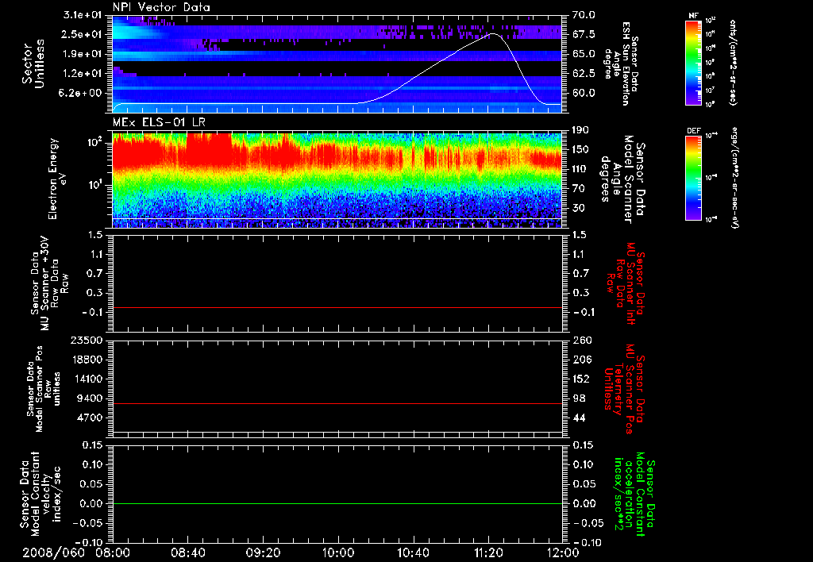Select the 09:20 time tick label
Screen dimensions: 813x562
tap(262, 551)
